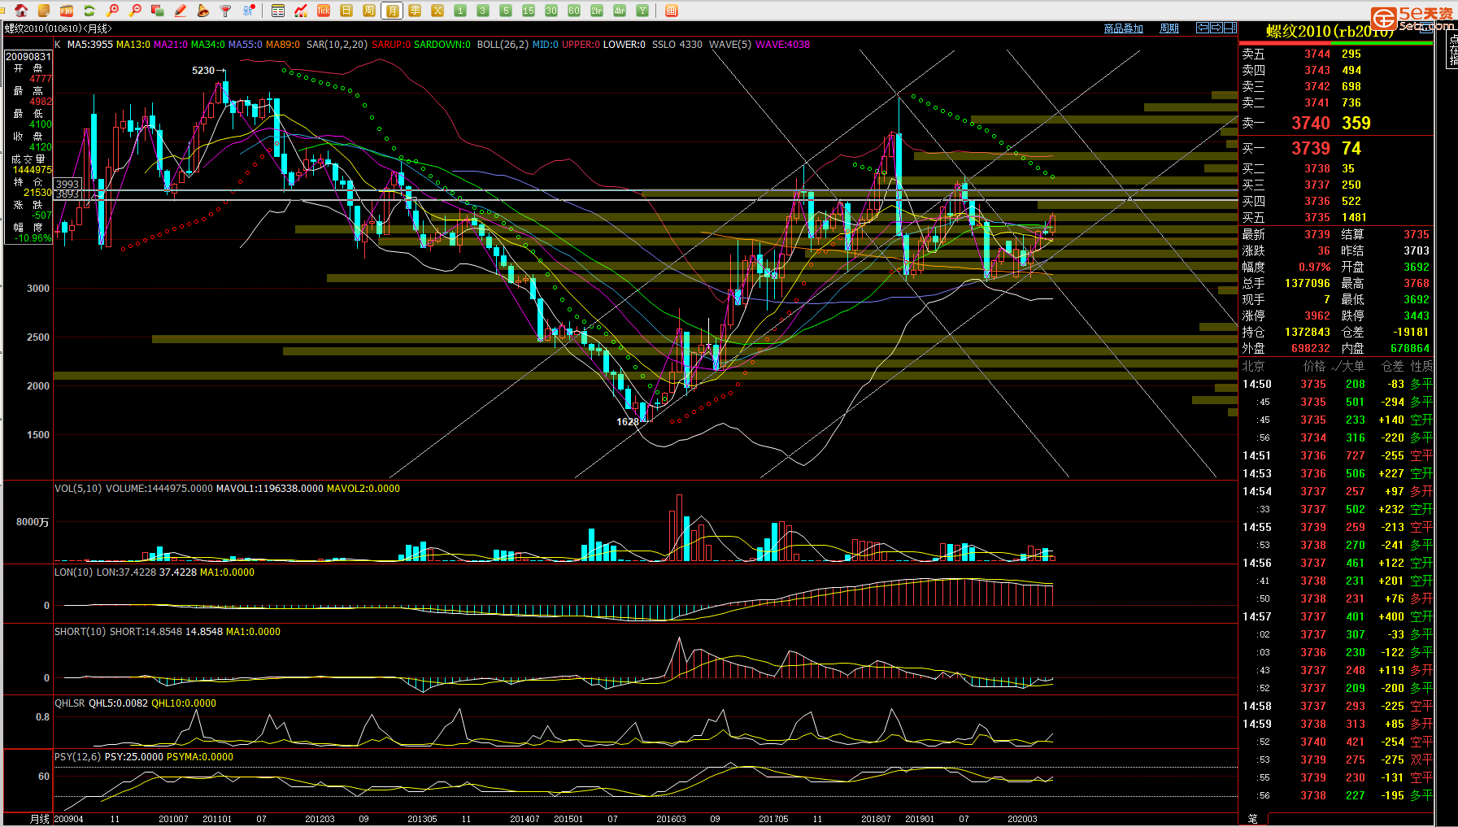Click the 持仓 value 1372843
The width and height of the screenshot is (1458, 827).
pyautogui.click(x=1308, y=332)
